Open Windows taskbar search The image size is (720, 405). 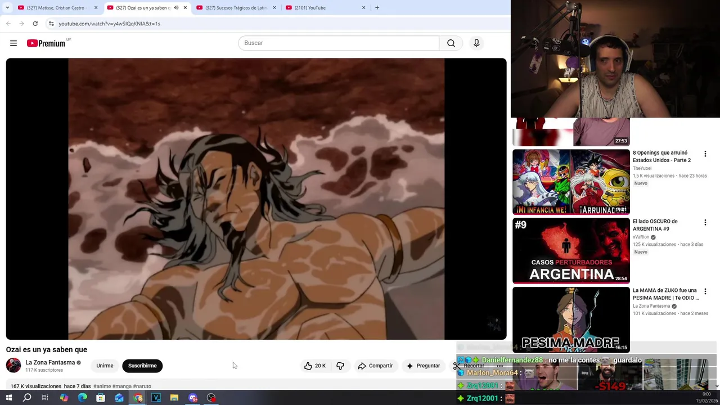pos(27,398)
